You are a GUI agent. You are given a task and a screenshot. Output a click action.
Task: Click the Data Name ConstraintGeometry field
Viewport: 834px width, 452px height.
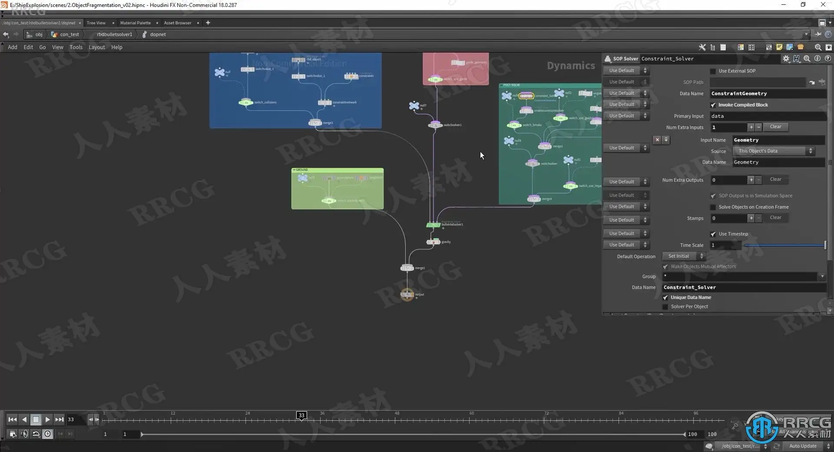[x=768, y=93]
